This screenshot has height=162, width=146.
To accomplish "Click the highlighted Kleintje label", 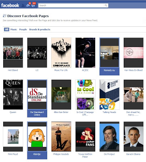I will pos(37,154).
